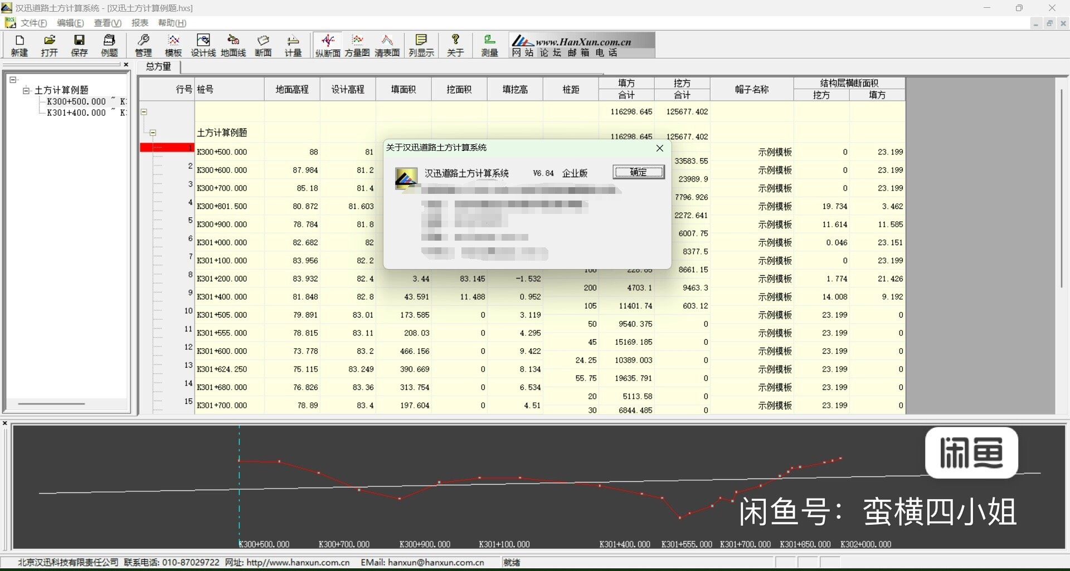Switch to the 总方量 tab
Image resolution: width=1070 pixels, height=571 pixels.
click(158, 67)
